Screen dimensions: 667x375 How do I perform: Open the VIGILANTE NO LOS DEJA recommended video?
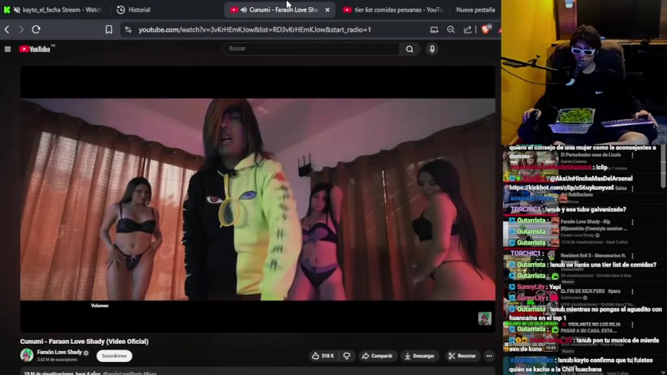point(590,327)
